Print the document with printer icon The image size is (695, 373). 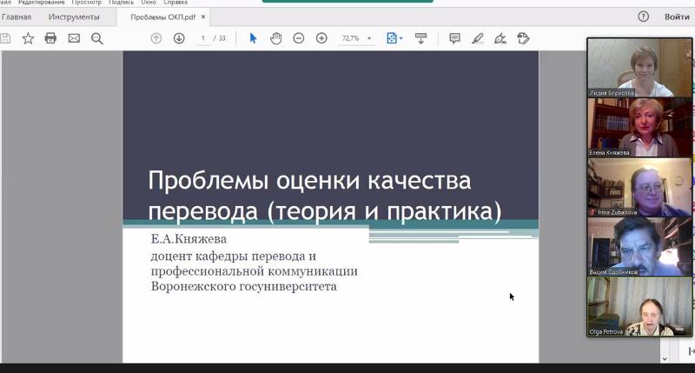pos(50,38)
